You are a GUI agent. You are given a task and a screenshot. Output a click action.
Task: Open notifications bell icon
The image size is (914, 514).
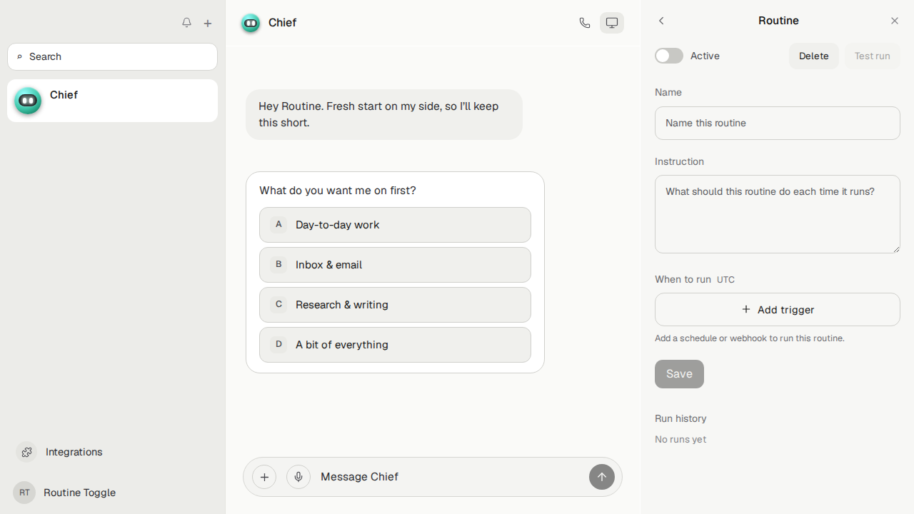click(186, 23)
